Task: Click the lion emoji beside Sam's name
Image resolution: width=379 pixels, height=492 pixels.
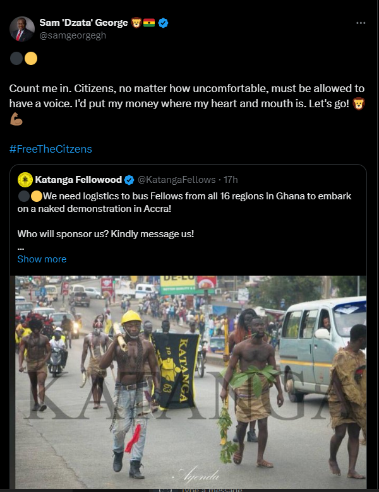Action: tap(136, 23)
